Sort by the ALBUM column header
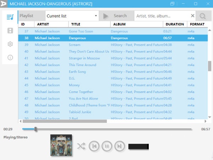 [x=119, y=24]
